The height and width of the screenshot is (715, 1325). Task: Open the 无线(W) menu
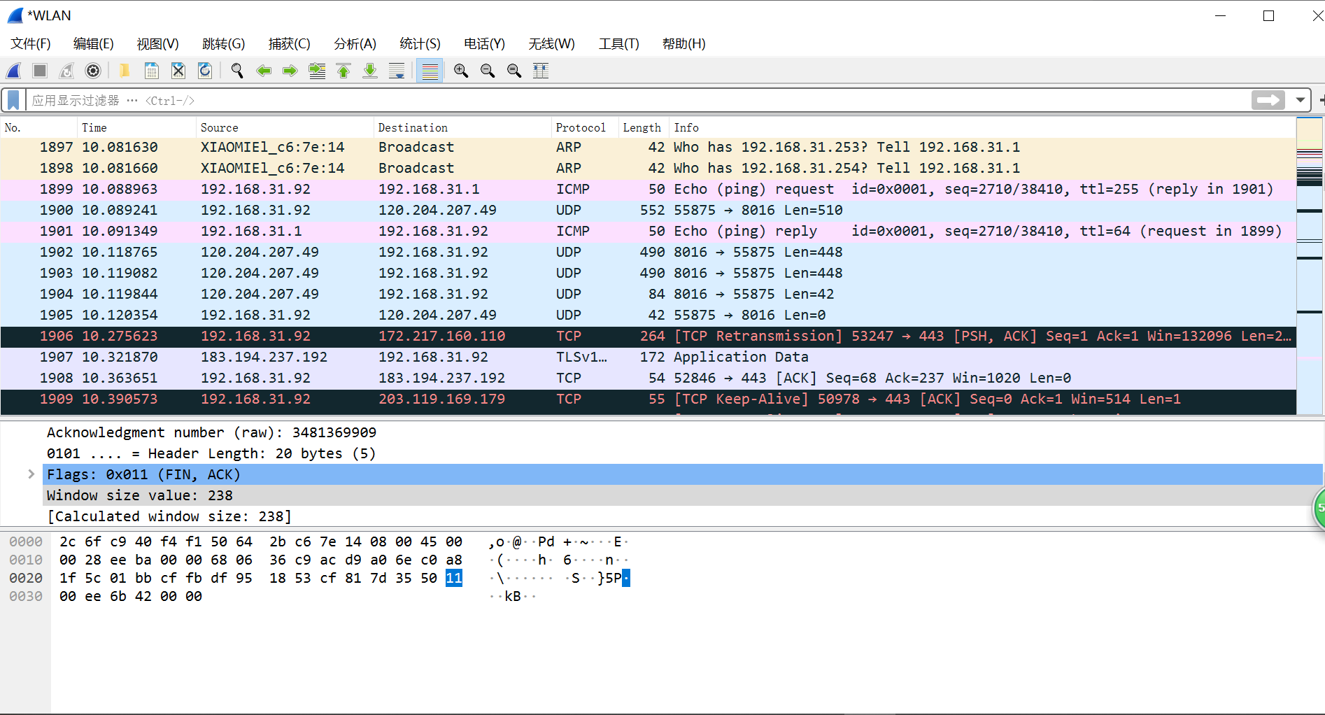(x=552, y=43)
